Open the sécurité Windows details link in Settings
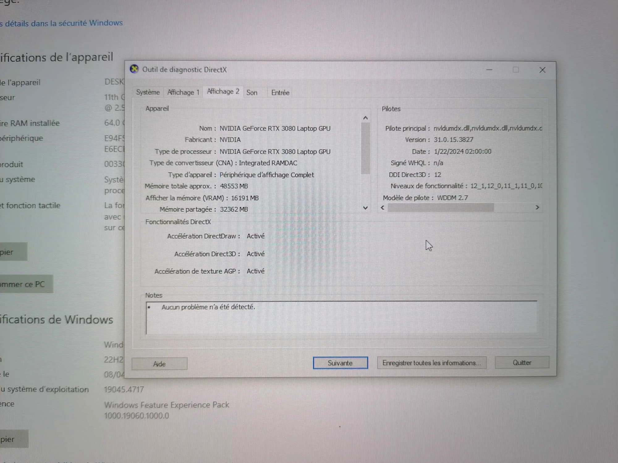This screenshot has width=618, height=463. pos(61,23)
